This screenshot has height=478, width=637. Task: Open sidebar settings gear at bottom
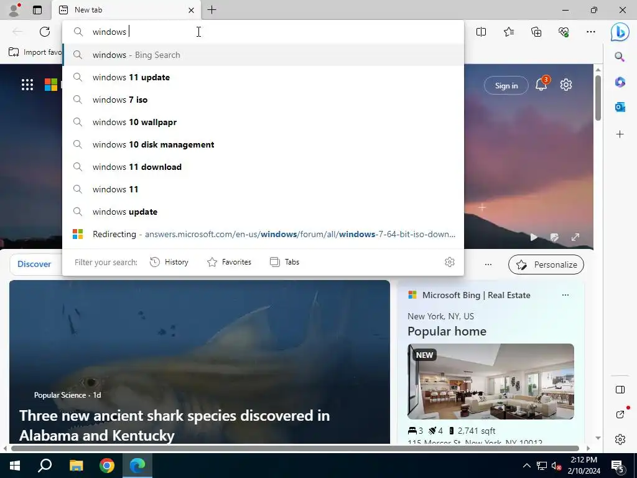[620, 439]
